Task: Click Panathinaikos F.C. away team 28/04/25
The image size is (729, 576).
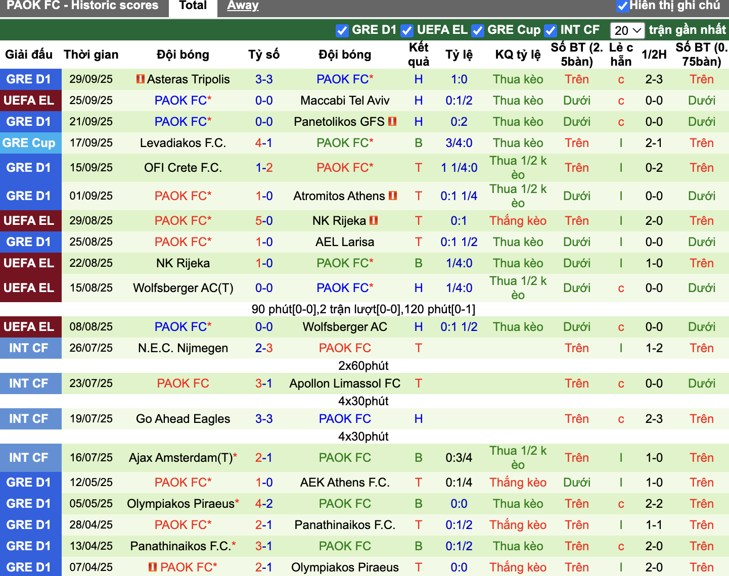Action: pos(345,525)
